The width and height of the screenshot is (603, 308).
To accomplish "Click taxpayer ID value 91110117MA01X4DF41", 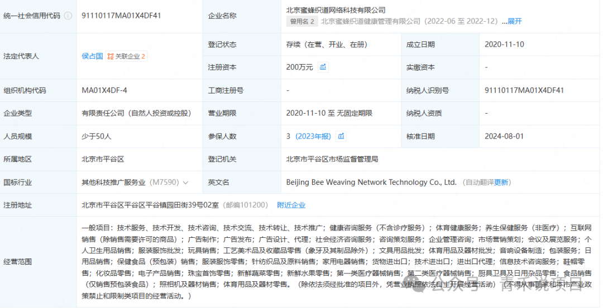I will point(524,91).
